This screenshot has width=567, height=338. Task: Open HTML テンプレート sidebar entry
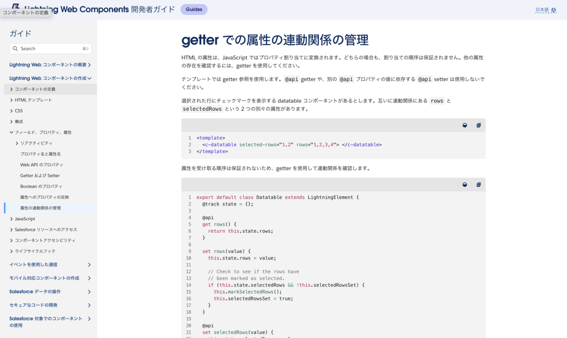tap(34, 100)
